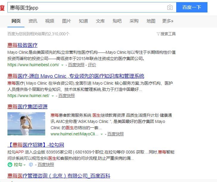
Task: Open 惠每医疗集团资源 result link
Action: pos(27,107)
